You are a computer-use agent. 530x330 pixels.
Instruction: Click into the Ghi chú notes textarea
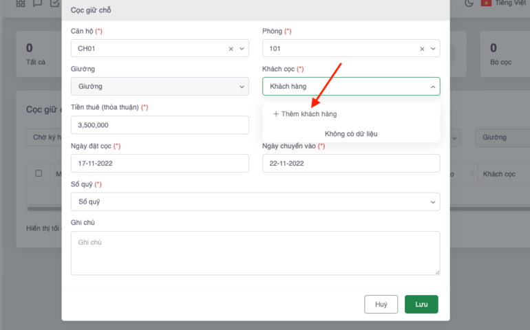(255, 253)
